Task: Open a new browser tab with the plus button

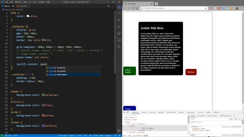Action: pyautogui.click(x=156, y=3)
